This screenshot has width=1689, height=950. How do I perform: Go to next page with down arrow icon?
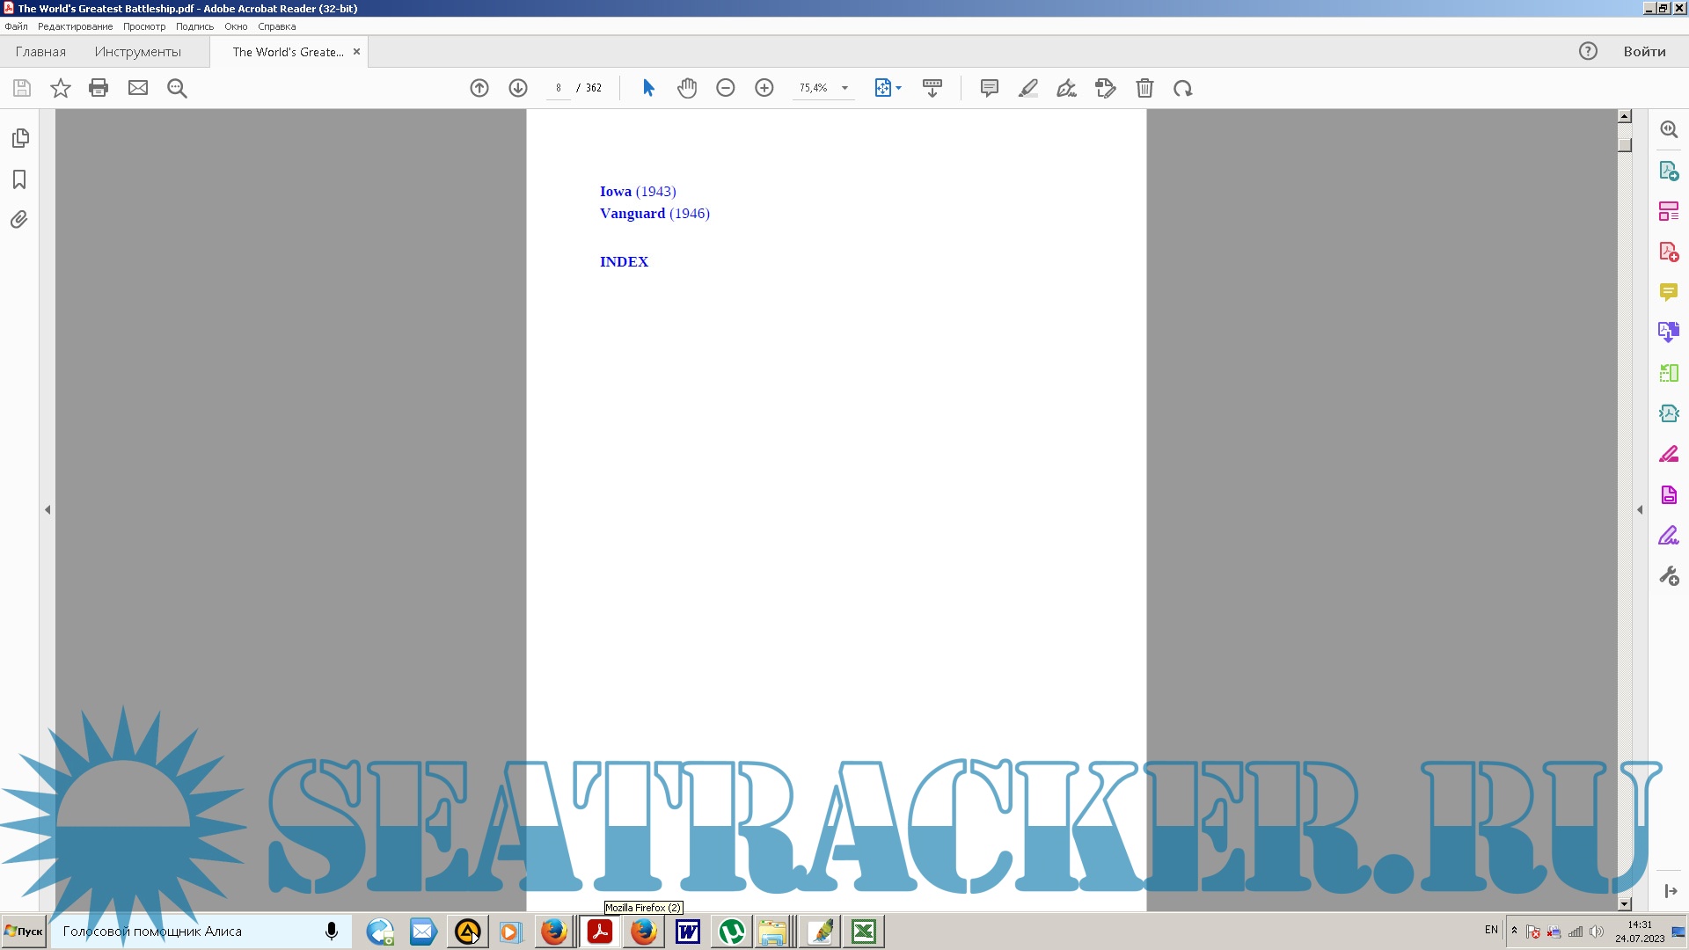518,88
